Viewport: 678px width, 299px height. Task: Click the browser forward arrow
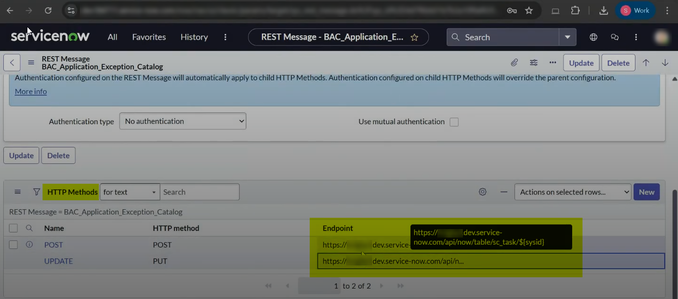(29, 10)
